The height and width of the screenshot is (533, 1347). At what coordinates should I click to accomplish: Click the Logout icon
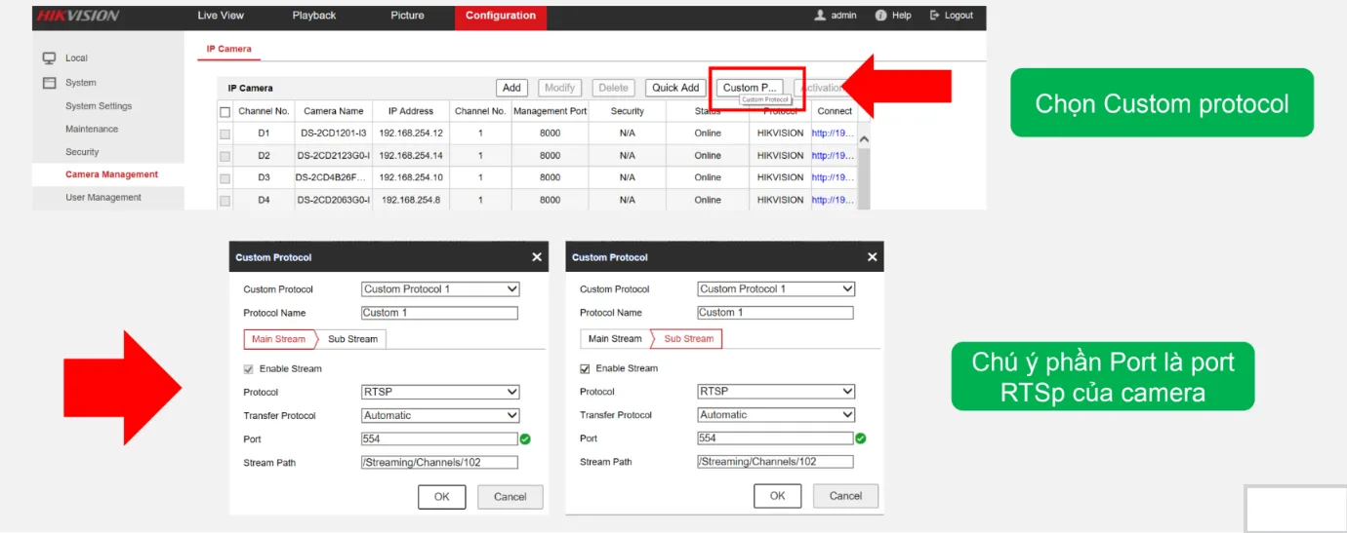point(934,16)
